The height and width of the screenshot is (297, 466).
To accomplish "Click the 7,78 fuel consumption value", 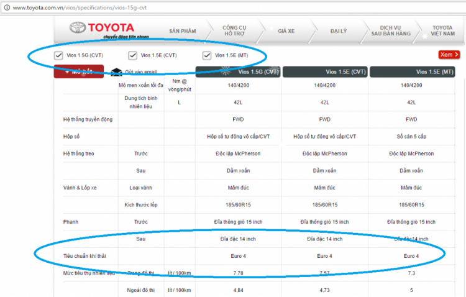I will (238, 273).
